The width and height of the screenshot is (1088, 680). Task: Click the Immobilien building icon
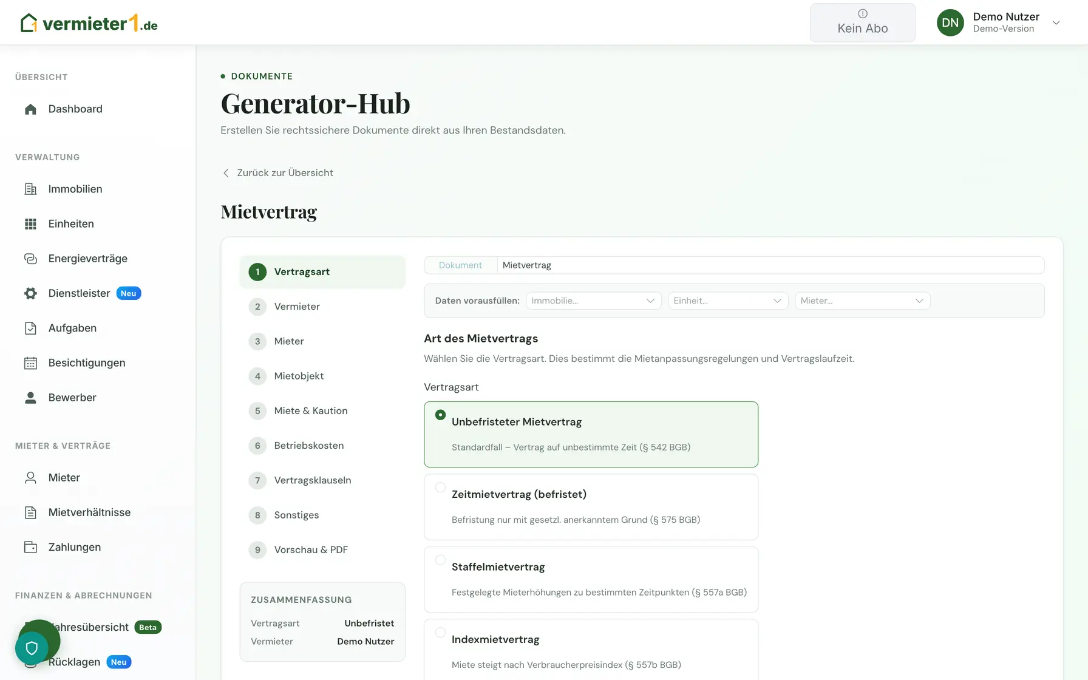(30, 189)
